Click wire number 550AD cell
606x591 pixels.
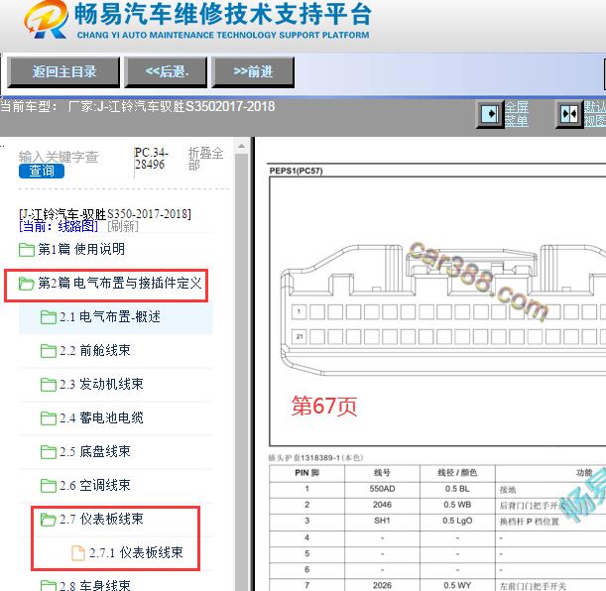pos(382,489)
